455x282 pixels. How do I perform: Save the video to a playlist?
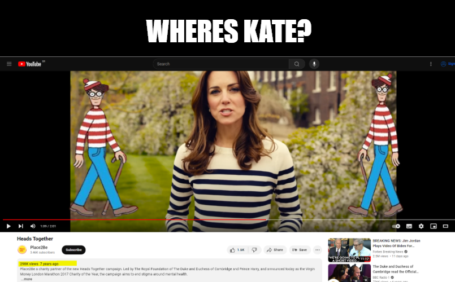300,250
